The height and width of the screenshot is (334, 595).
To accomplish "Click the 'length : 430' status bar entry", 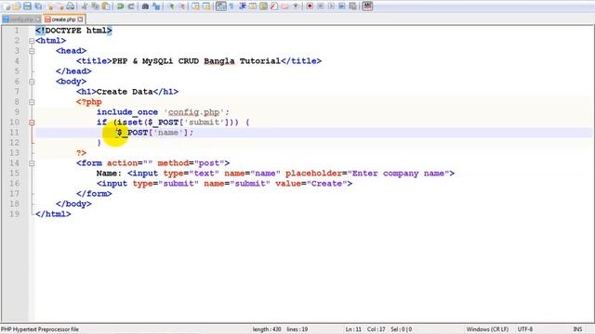I will point(267,329).
